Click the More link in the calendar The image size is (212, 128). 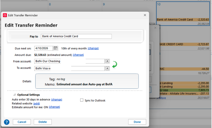tap(162, 98)
